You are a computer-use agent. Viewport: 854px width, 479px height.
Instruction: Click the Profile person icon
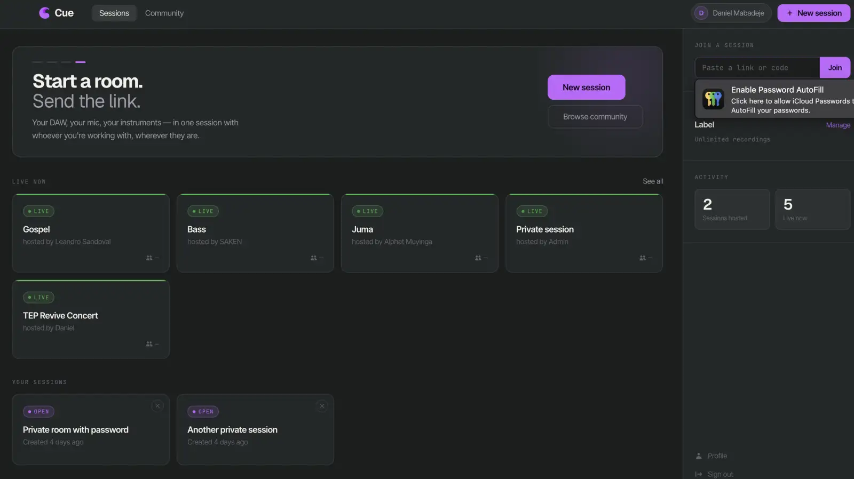pyautogui.click(x=699, y=456)
